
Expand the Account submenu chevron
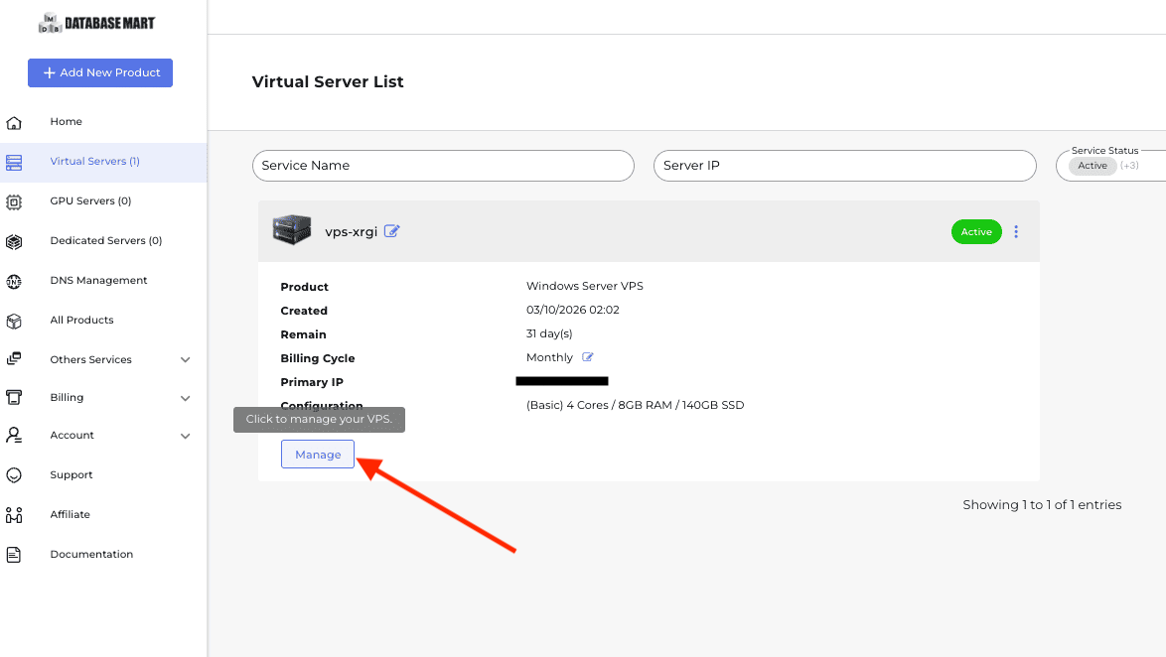tap(185, 437)
